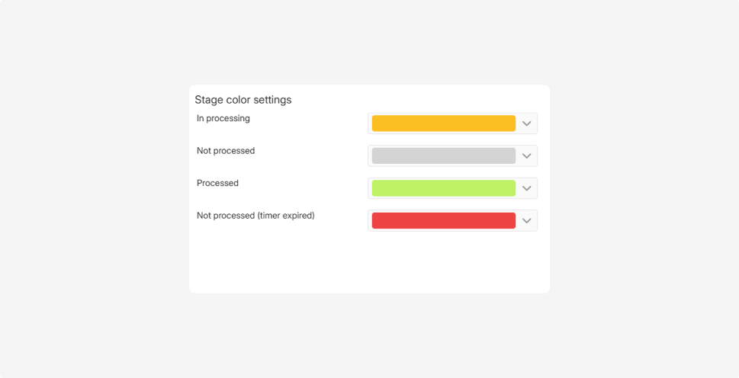Viewport: 739px width, 378px height.
Task: Click the light gray color swatch
Action: [x=443, y=156]
